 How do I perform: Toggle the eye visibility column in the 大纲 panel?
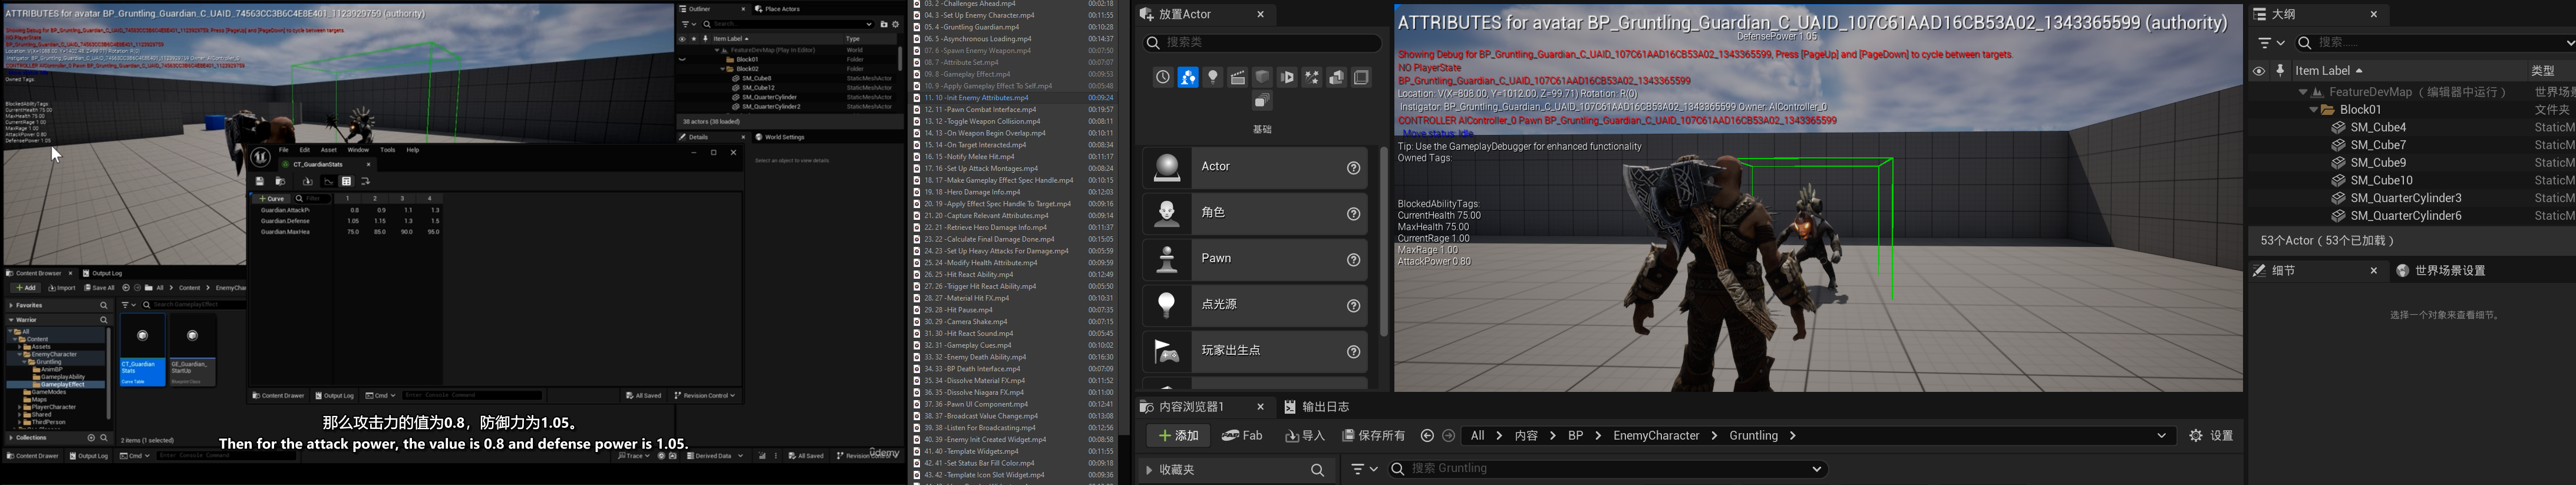pos(2258,71)
